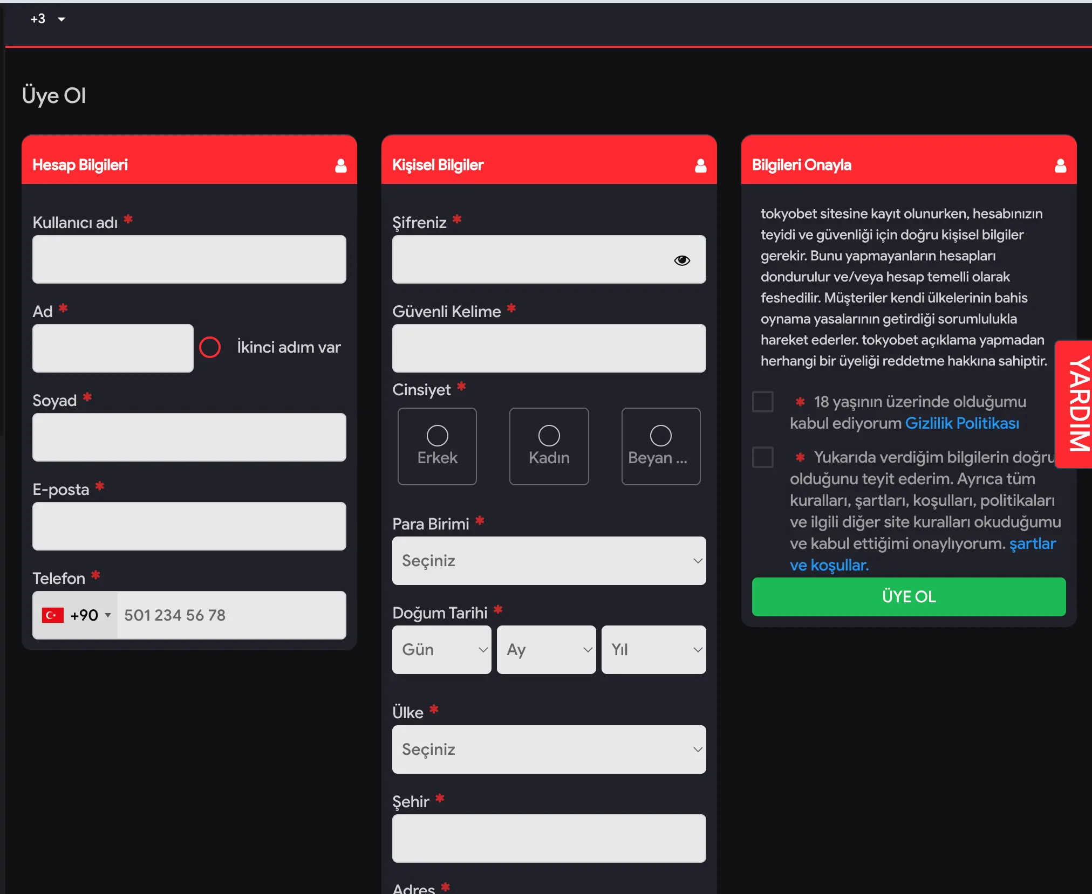
Task: Select Erkek gender option
Action: pos(437,446)
